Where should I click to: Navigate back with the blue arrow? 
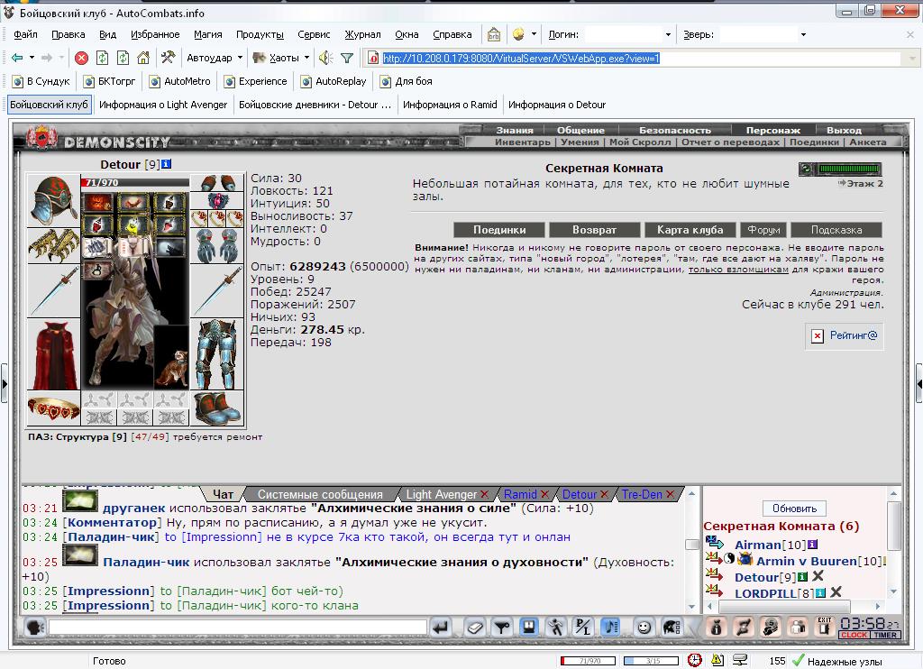(17, 58)
